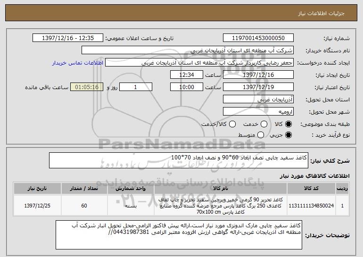This screenshot has height=257, width=363.
Task: Open the اطلاعات تماس خریدار link
Action: click(x=78, y=63)
